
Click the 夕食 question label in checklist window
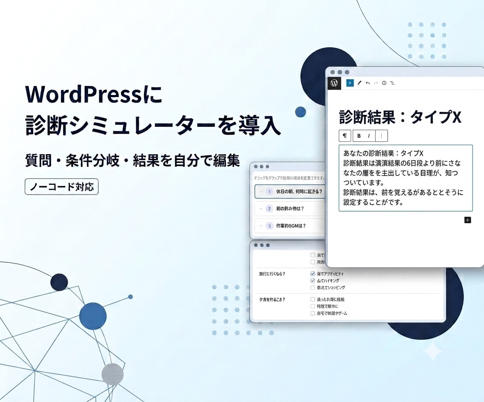click(272, 299)
